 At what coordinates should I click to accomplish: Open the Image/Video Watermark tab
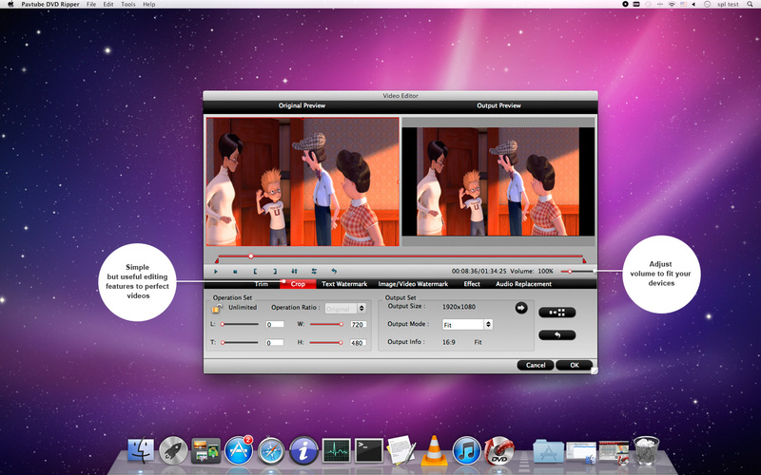tap(413, 284)
